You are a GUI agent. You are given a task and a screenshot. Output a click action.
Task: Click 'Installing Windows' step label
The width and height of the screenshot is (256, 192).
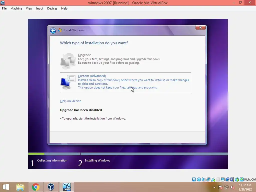click(97, 160)
